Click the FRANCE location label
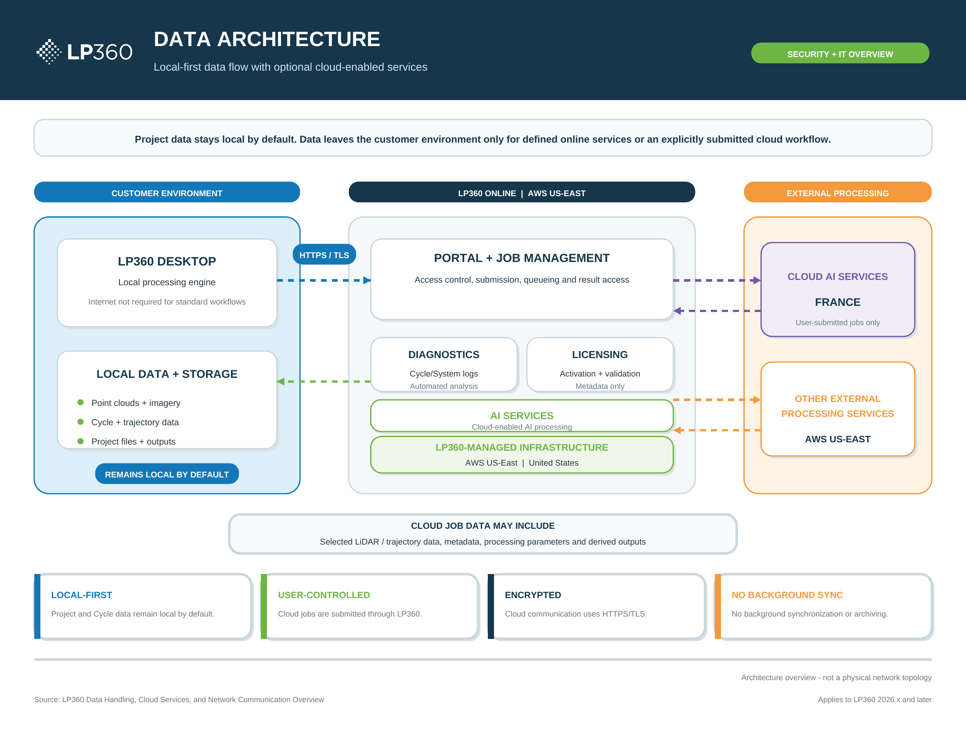Image resolution: width=966 pixels, height=746 pixels. coord(837,302)
